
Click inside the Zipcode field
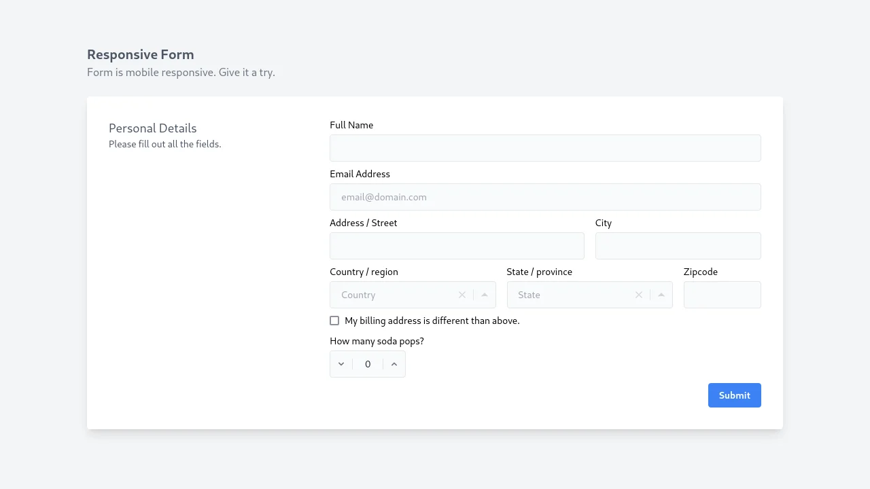(722, 294)
